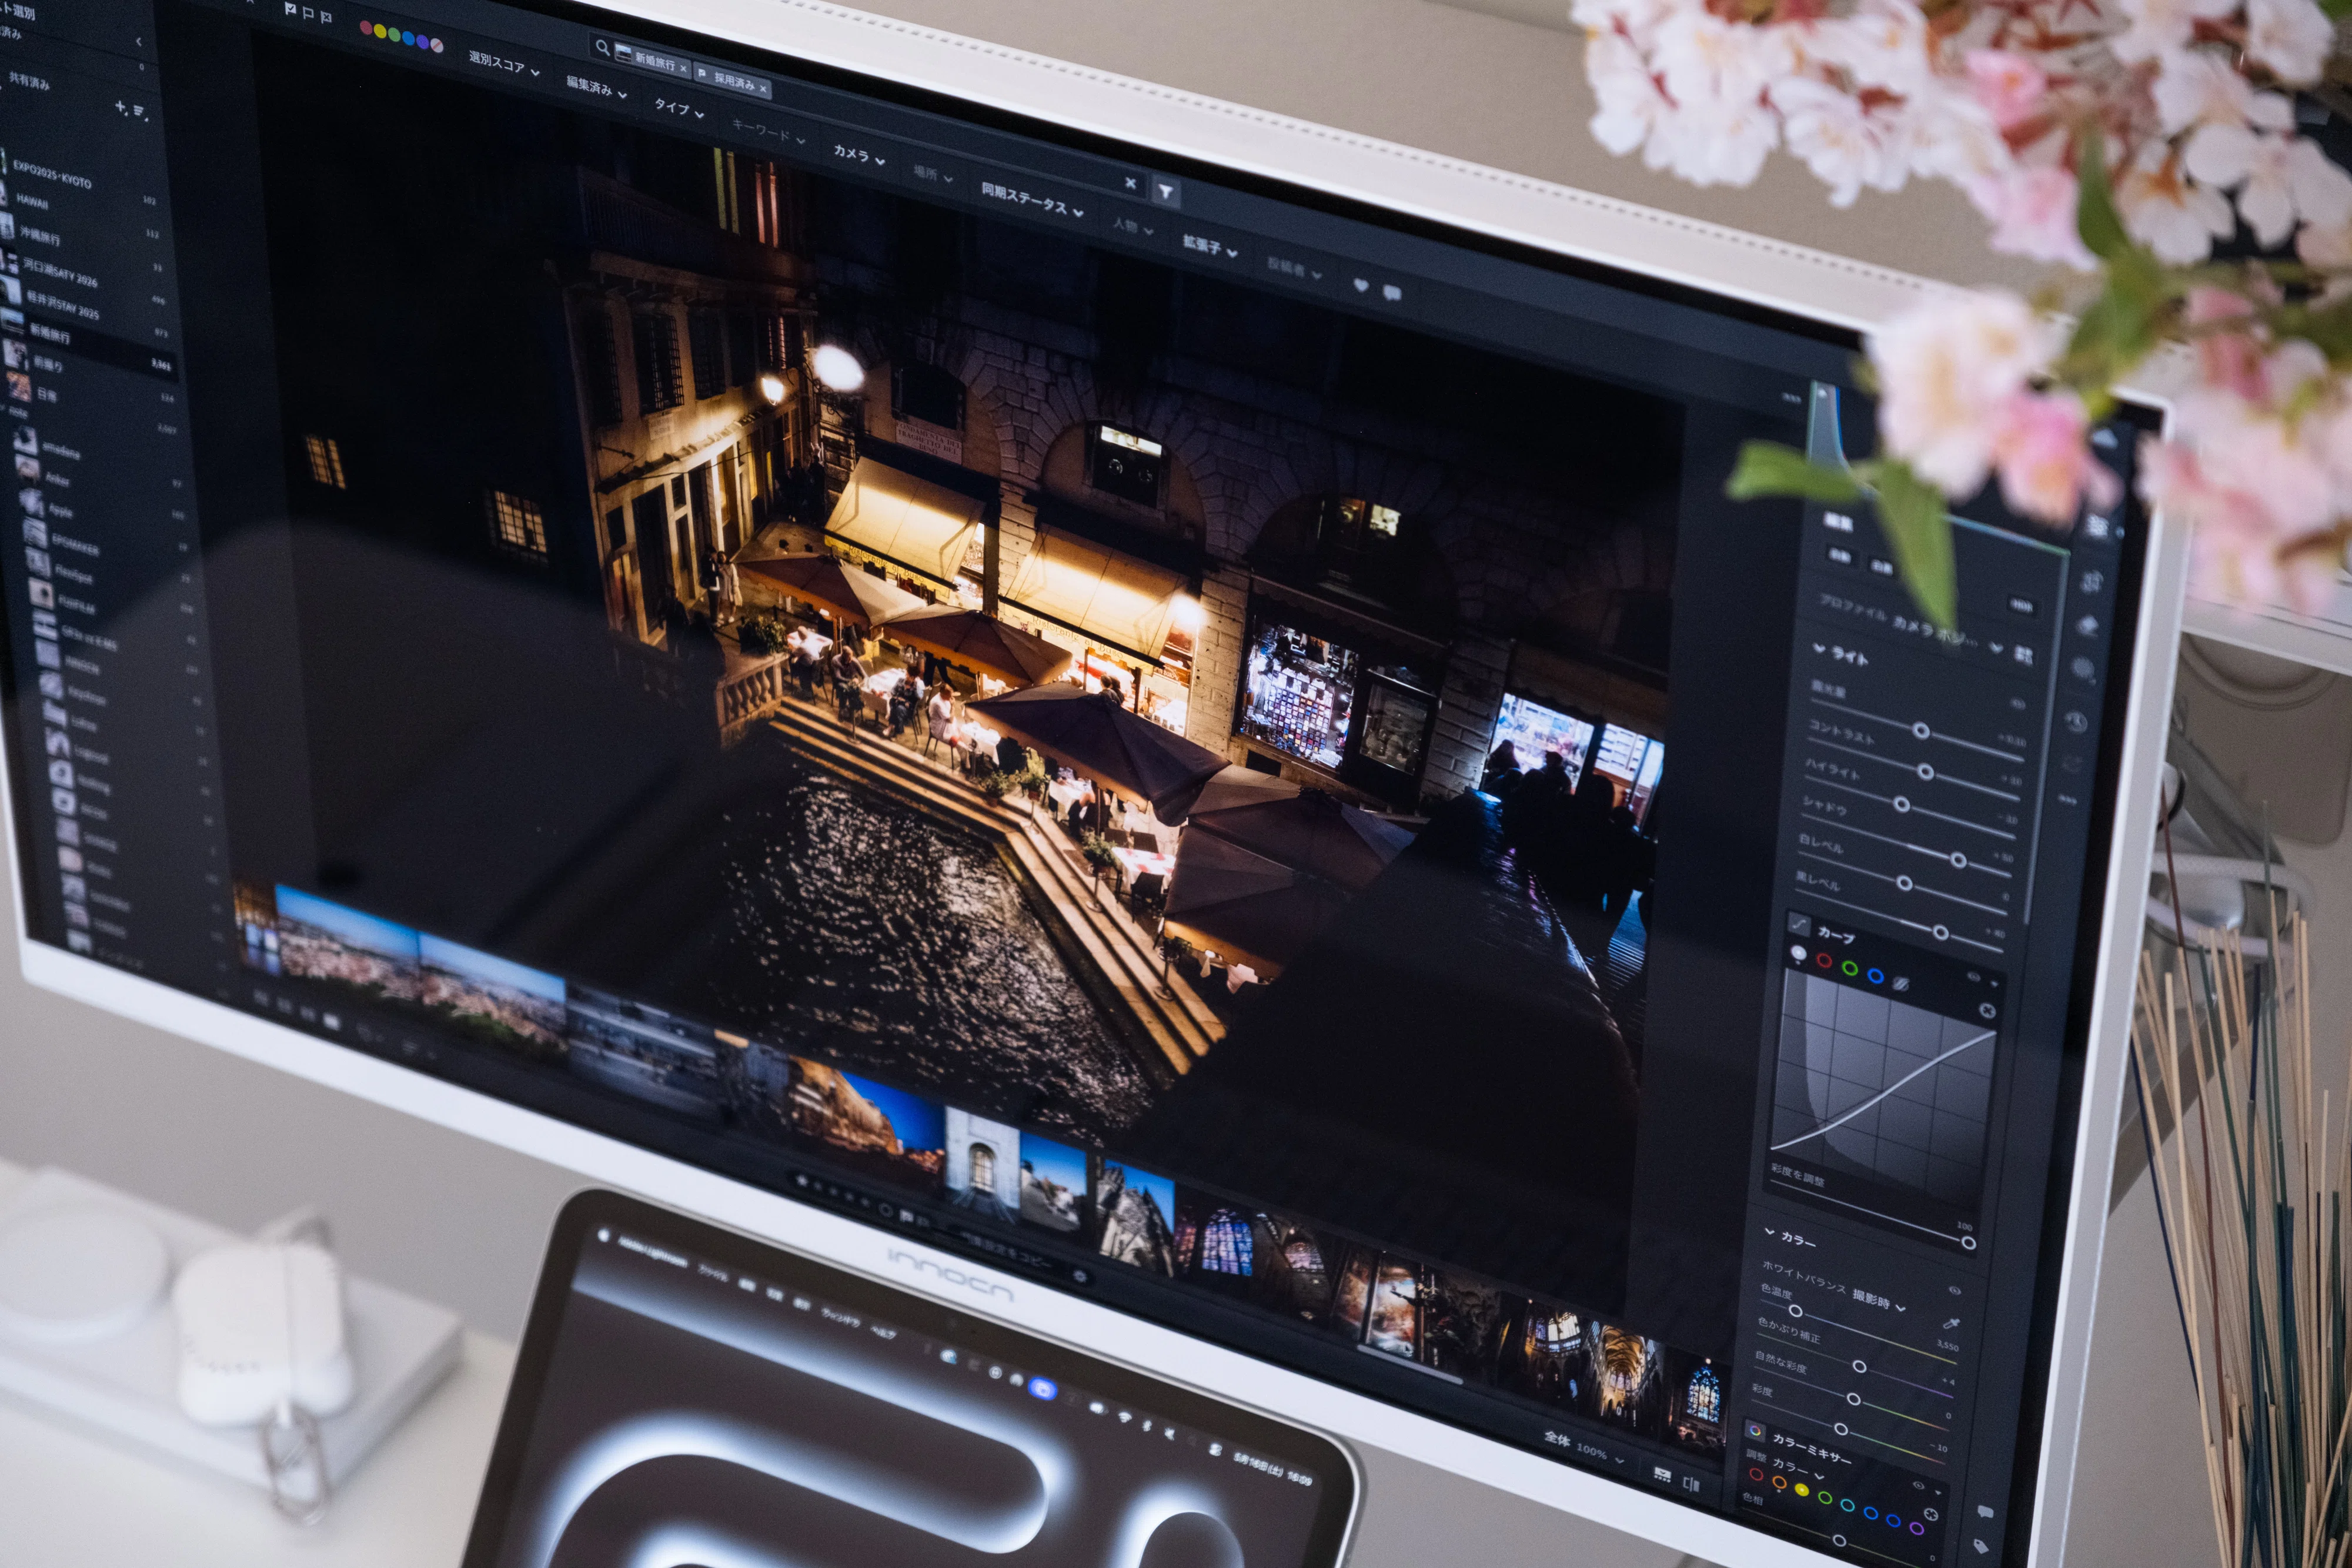Viewport: 2352px width, 1568px height.
Task: Select the crop and rotate tool icon
Action: (x=2092, y=581)
